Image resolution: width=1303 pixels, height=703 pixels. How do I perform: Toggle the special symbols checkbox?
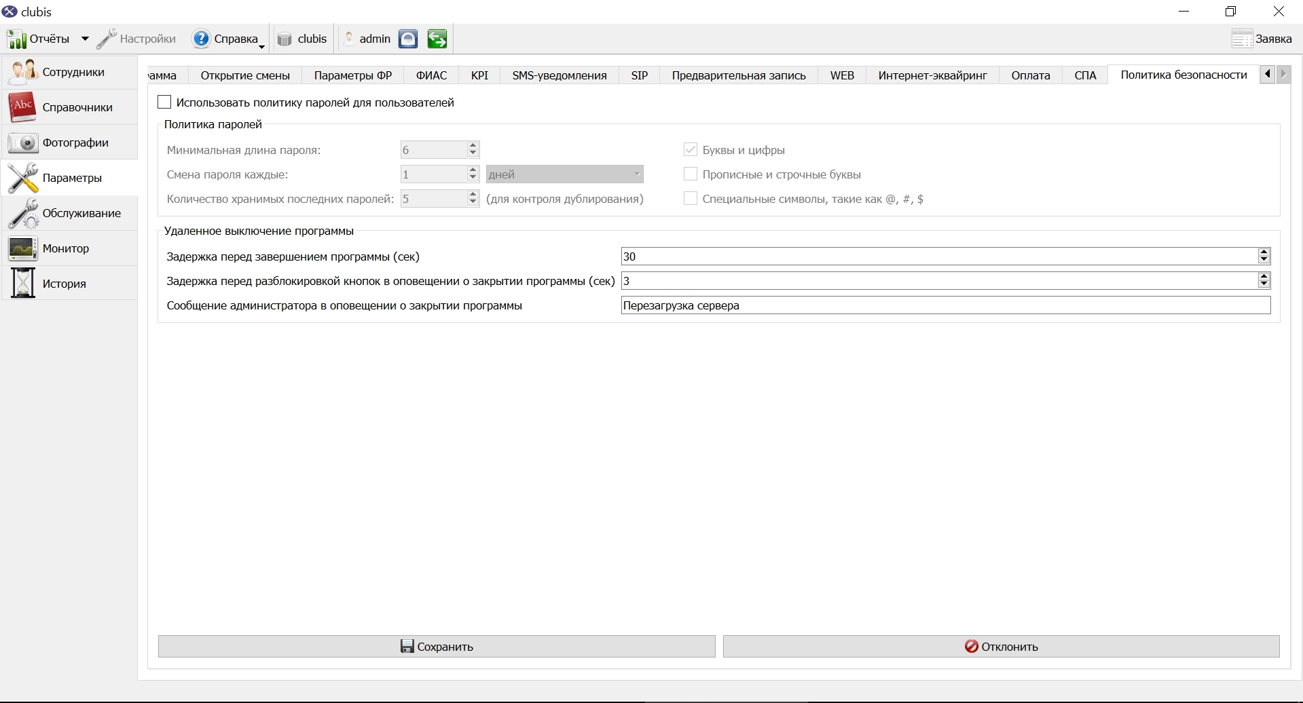691,199
